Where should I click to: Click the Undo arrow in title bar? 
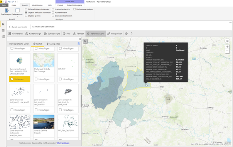click(x=9, y=2)
